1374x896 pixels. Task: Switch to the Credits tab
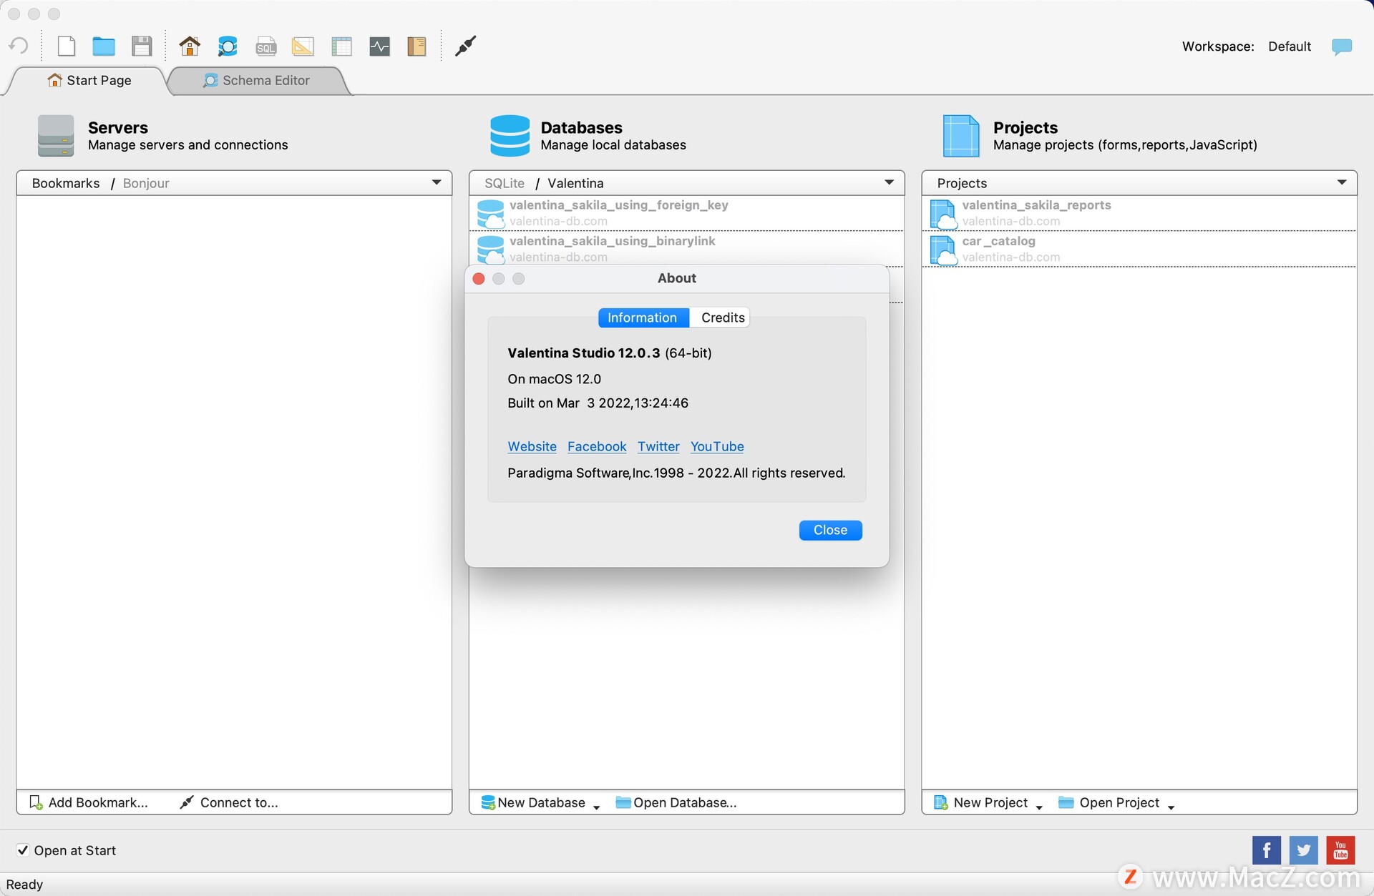coord(722,317)
